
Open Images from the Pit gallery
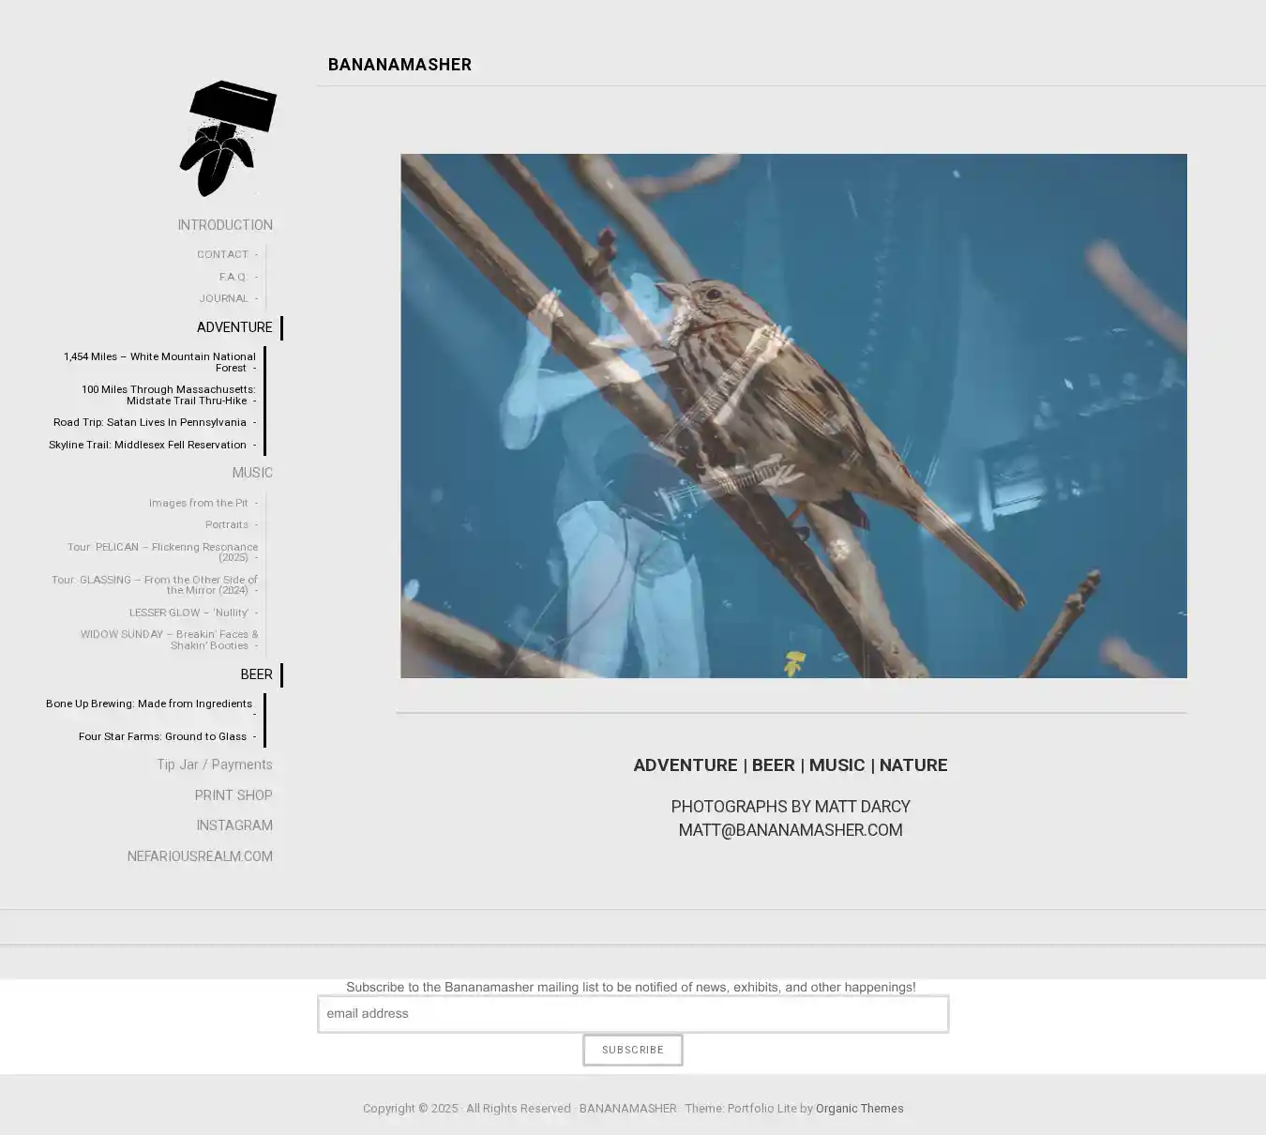pyautogui.click(x=198, y=503)
